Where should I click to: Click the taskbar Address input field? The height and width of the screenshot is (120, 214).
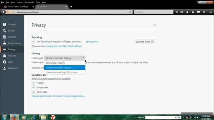(x=160, y=117)
